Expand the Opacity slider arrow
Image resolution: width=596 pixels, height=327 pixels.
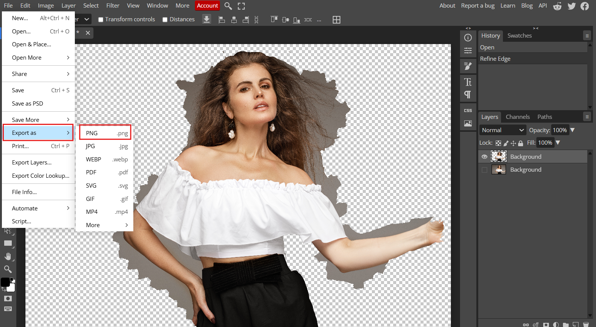click(x=572, y=130)
